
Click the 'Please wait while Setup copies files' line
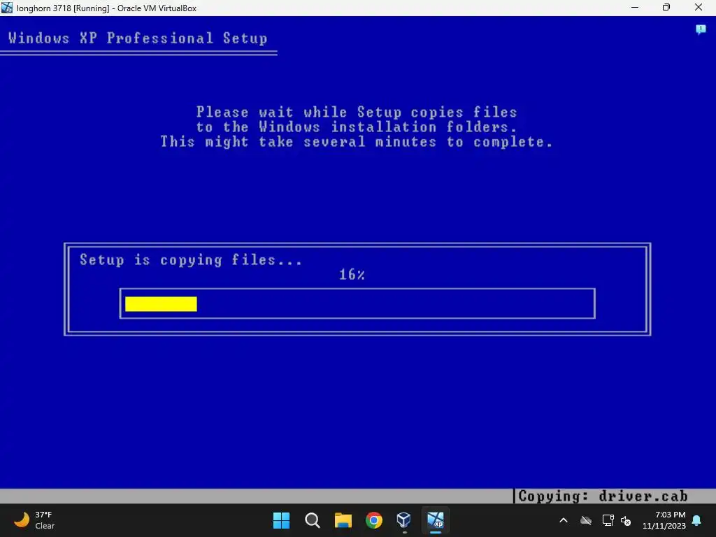pyautogui.click(x=357, y=112)
